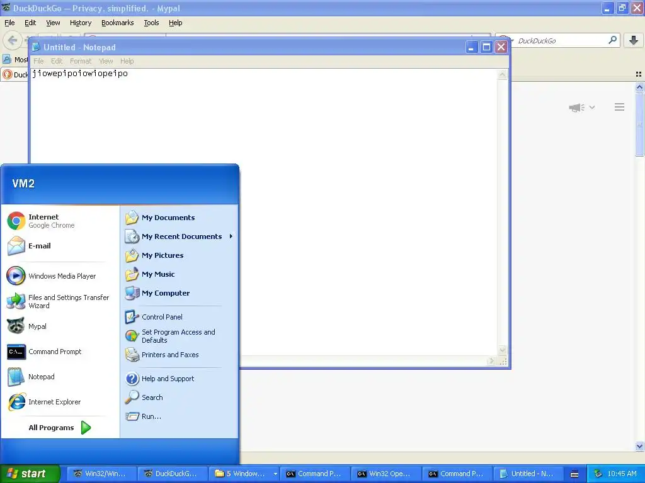Click the on-screen keyboard tray icon
This screenshot has width=645, height=483.
point(574,474)
